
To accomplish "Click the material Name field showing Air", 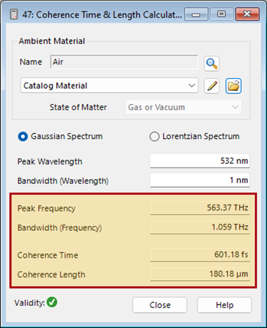I will pyautogui.click(x=124, y=62).
